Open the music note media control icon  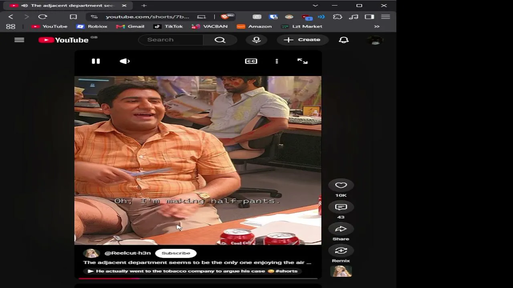point(353,17)
